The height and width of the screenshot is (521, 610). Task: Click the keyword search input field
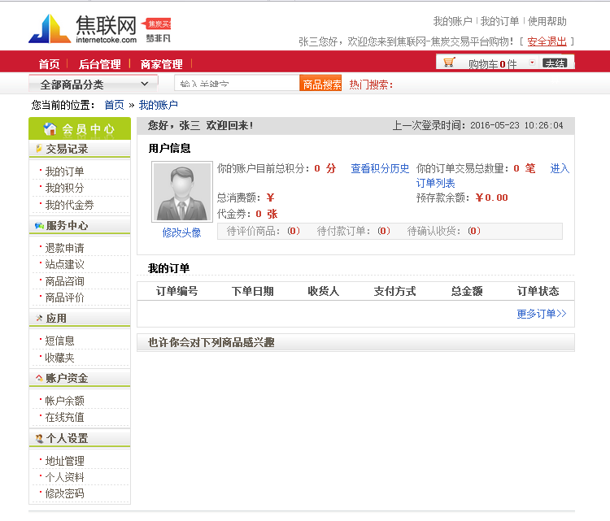(x=236, y=84)
